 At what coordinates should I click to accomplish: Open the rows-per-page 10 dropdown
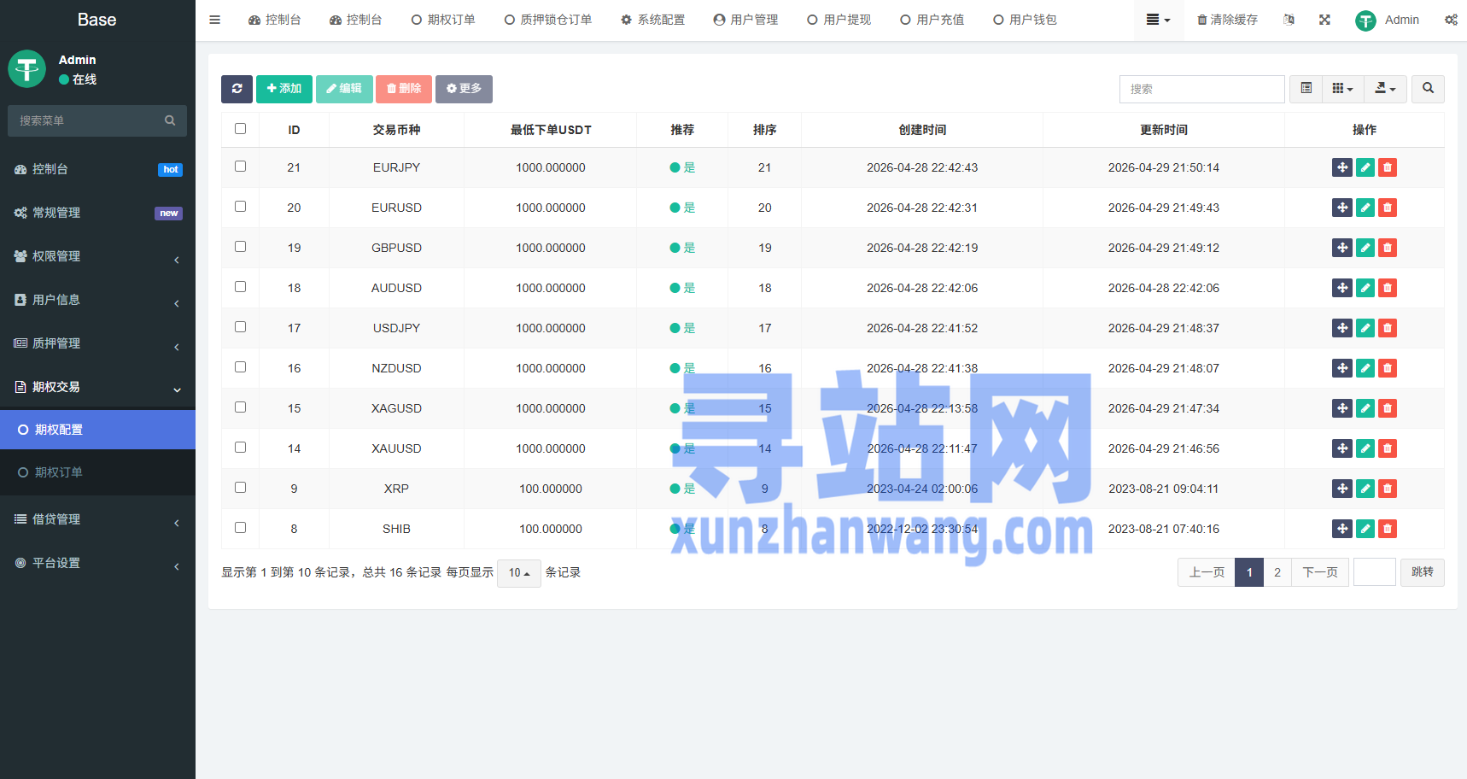[x=519, y=573]
